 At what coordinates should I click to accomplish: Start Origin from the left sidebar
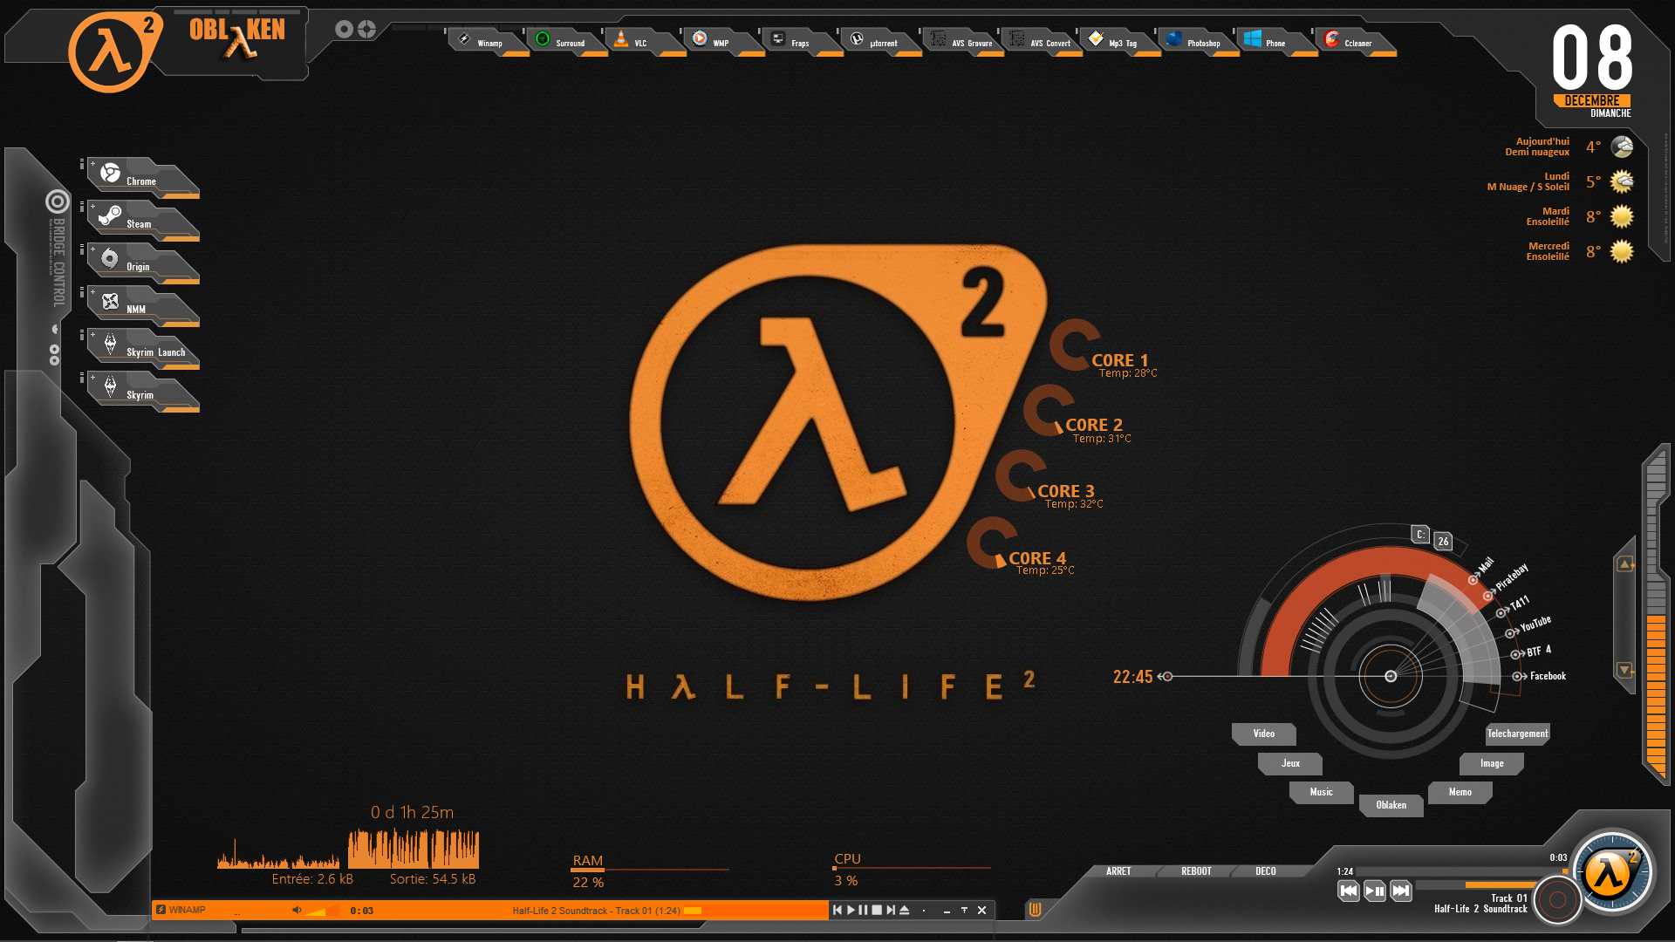click(144, 263)
